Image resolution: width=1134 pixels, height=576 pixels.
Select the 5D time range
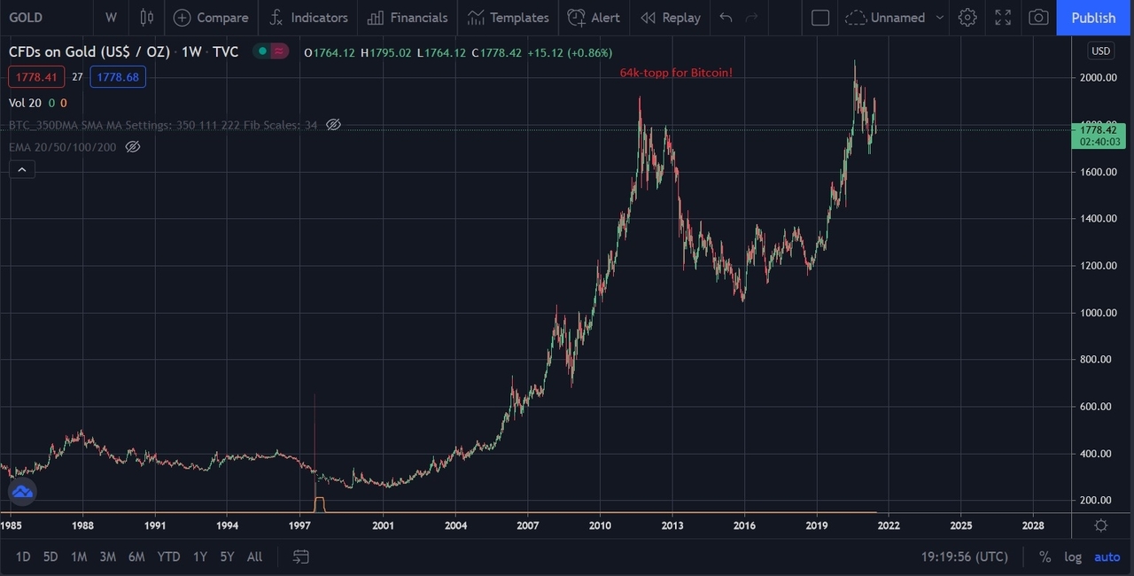point(50,557)
